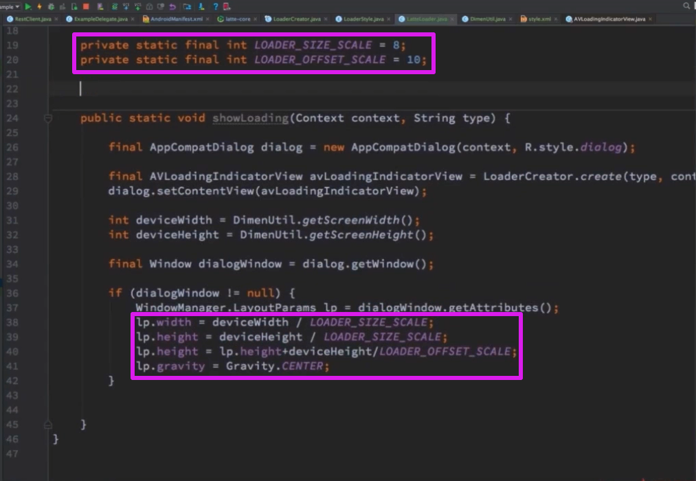The width and height of the screenshot is (696, 481).
Task: Revert changes using the purple undo arrow
Action: [x=172, y=7]
